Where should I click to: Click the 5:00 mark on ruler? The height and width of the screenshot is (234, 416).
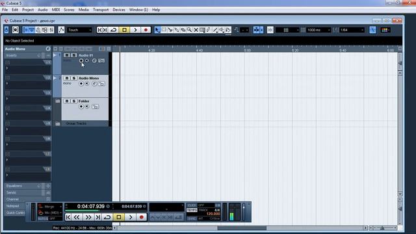pyautogui.click(x=247, y=50)
